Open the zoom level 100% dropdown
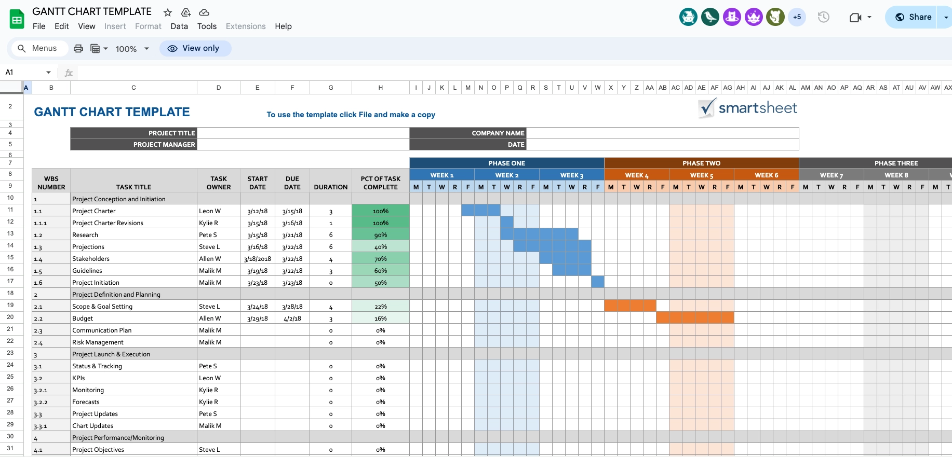Image resolution: width=952 pixels, height=457 pixels. coord(132,49)
